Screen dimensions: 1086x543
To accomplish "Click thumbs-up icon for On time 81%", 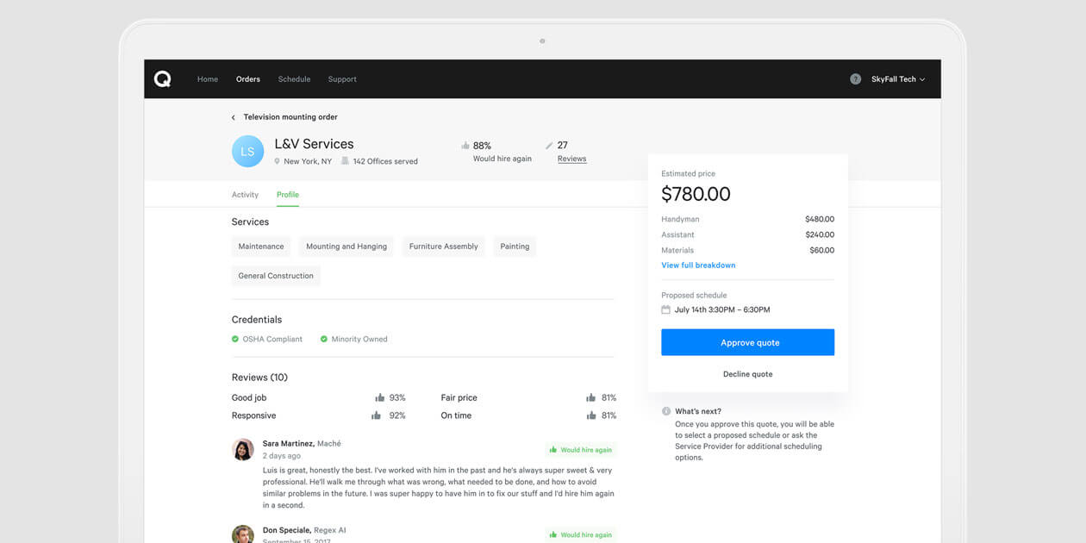I will [x=590, y=415].
